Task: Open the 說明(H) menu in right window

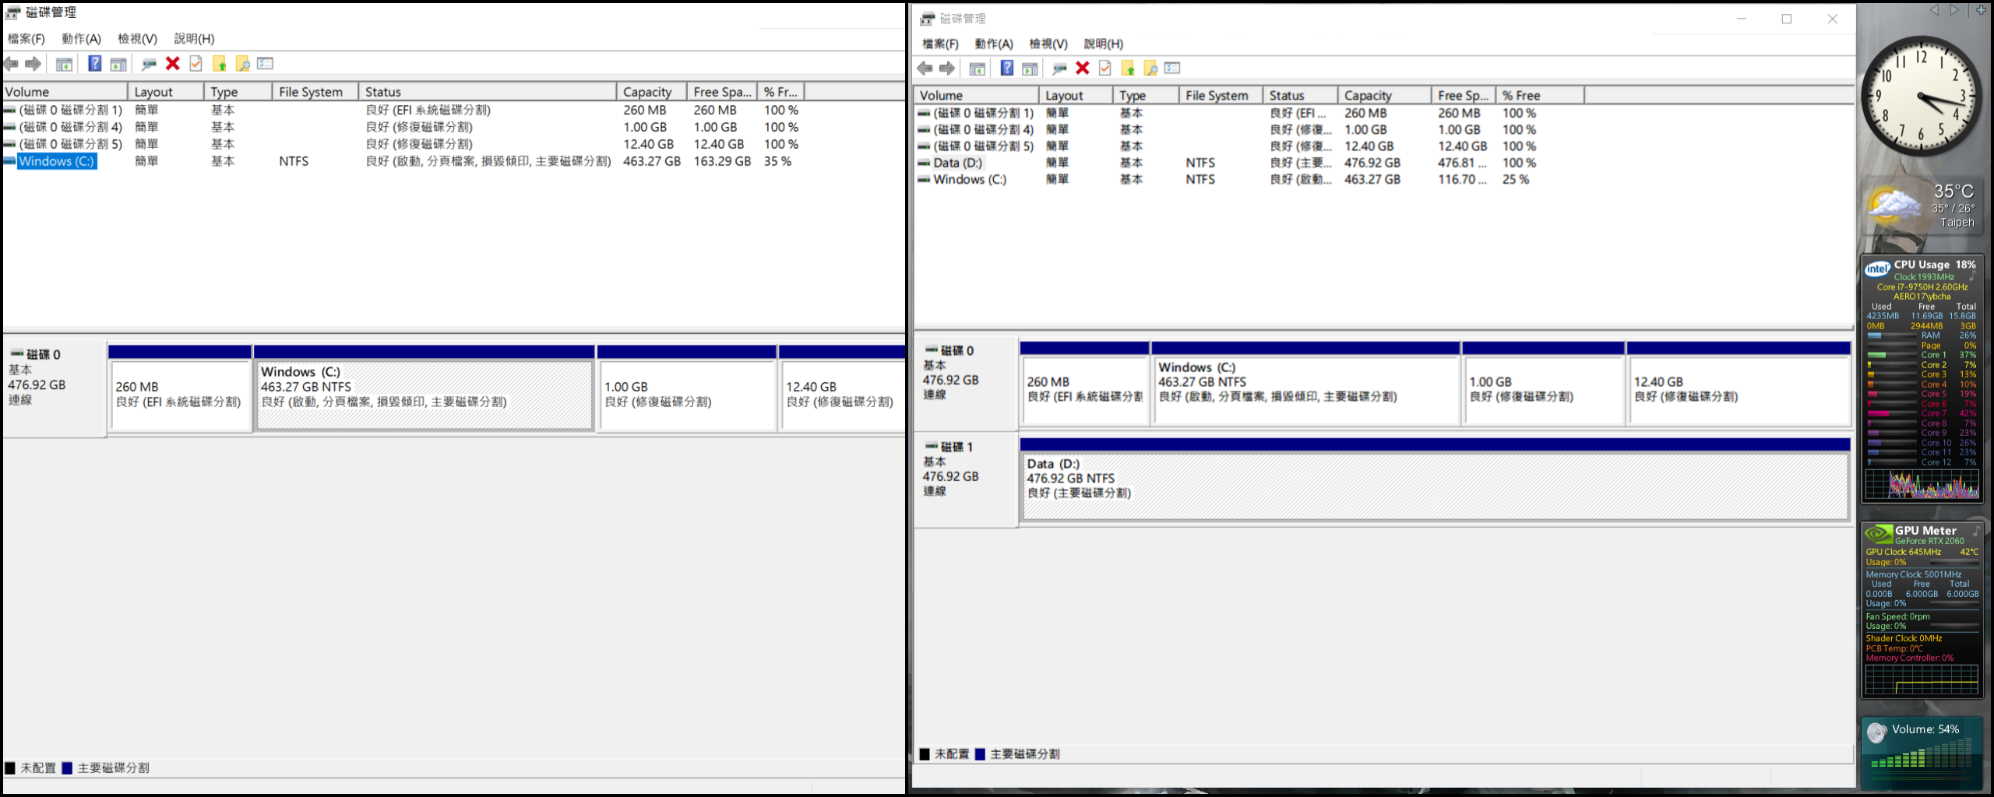Action: (1103, 44)
